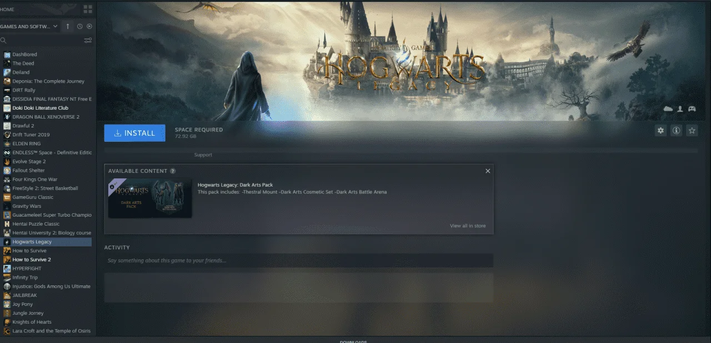Screen dimensions: 711x343
Task: Click the activity message input field
Action: (x=299, y=260)
